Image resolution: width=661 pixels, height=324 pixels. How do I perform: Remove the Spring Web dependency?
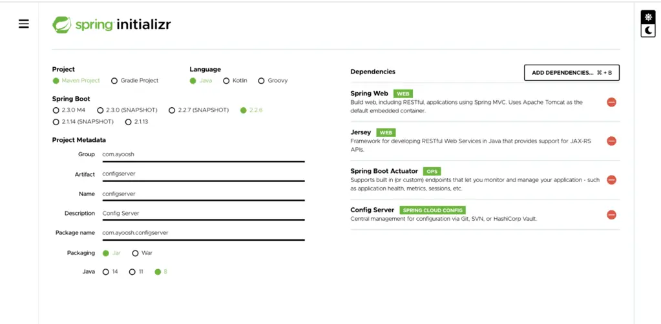611,102
